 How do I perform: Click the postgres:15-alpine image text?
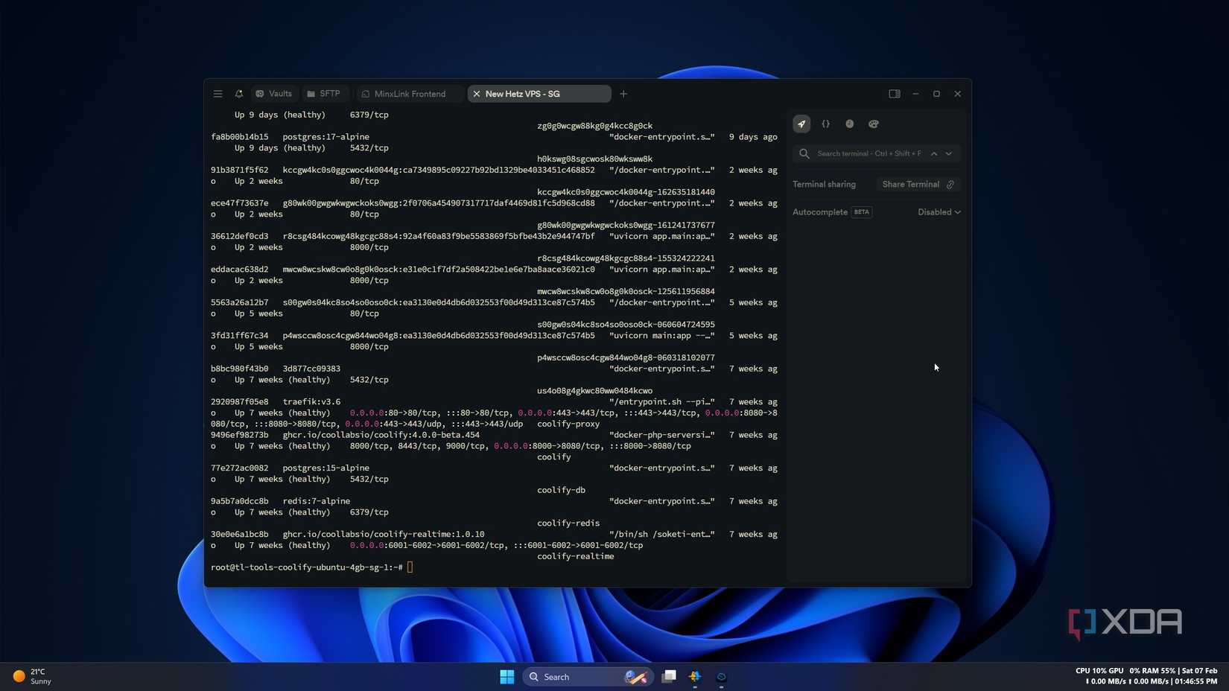[325, 468]
